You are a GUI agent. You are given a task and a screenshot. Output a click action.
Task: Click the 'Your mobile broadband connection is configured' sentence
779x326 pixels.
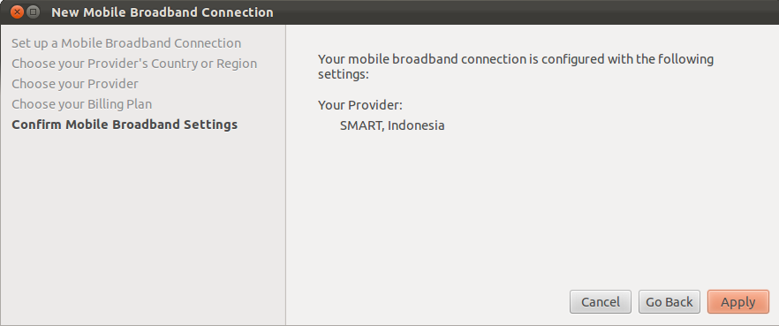click(516, 60)
